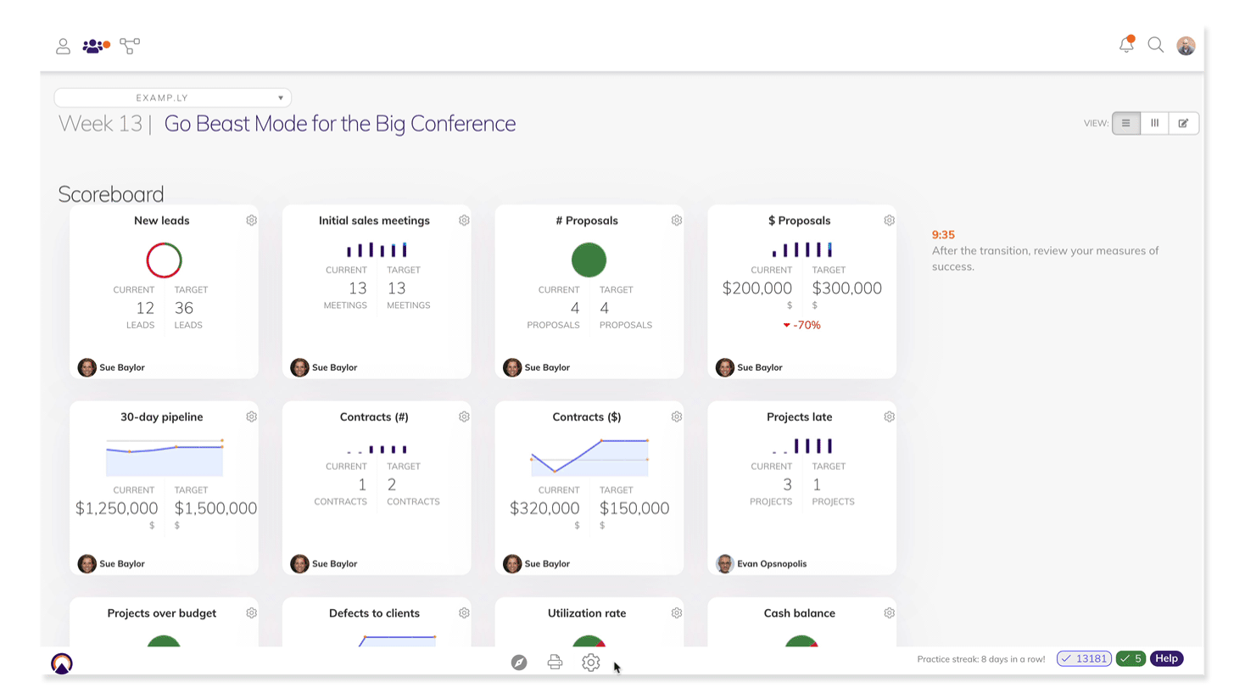Open settings gear on Contracts ($) card
This screenshot has width=1245, height=699.
[677, 417]
